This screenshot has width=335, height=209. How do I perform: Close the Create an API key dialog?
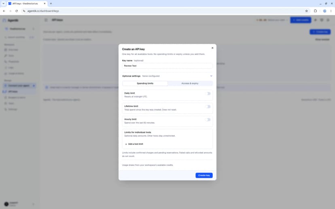212,48
